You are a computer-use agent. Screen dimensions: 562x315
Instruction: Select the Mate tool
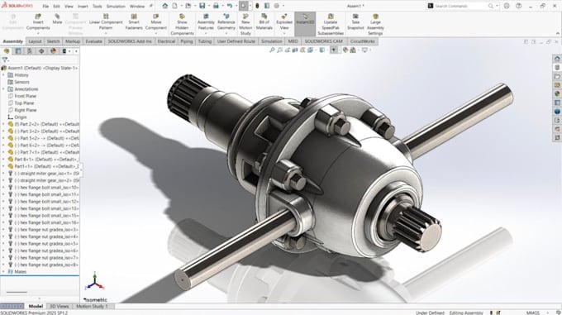(x=57, y=19)
